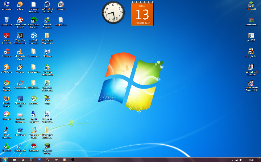Launch the pes2013 shortcut
The height and width of the screenshot is (162, 261).
251,37
